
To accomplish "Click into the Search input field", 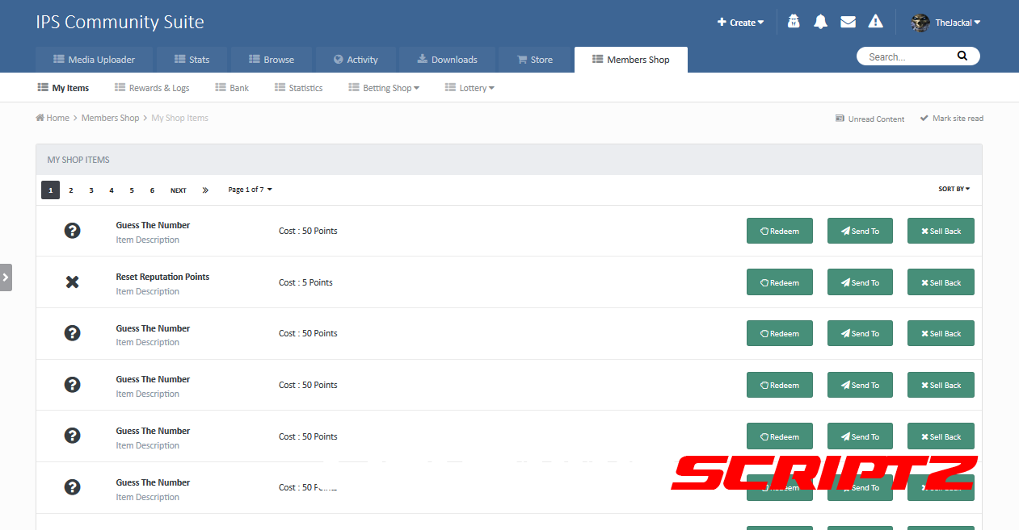I will (x=905, y=56).
